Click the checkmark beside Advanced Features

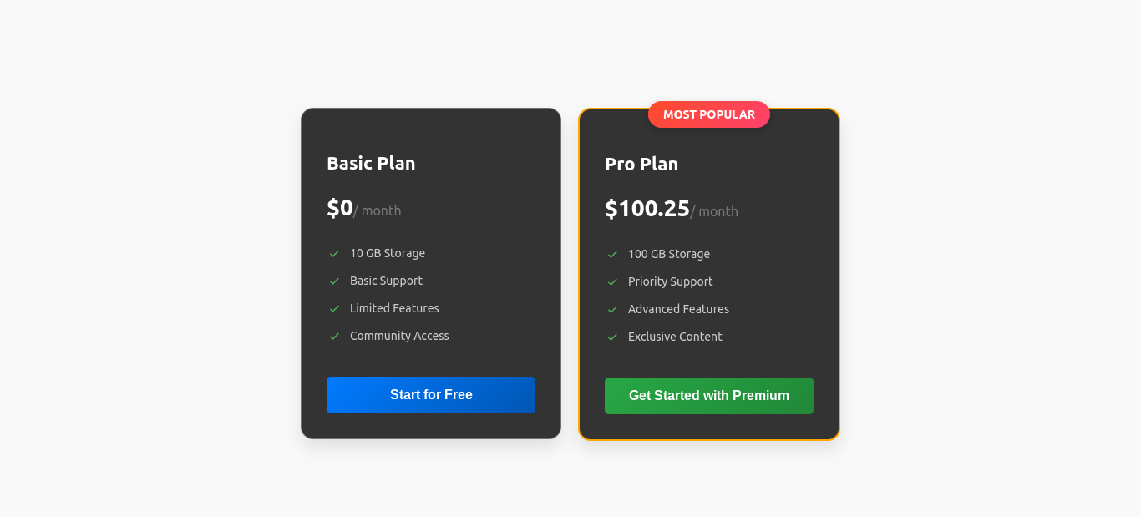click(x=612, y=309)
